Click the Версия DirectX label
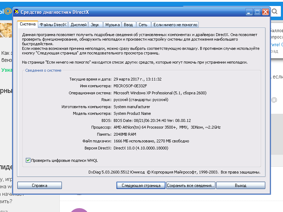 pos(98,148)
